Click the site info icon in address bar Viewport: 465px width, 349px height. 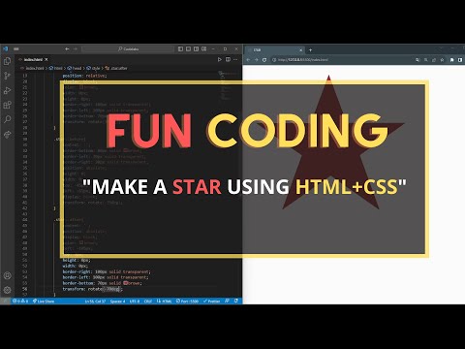click(274, 60)
